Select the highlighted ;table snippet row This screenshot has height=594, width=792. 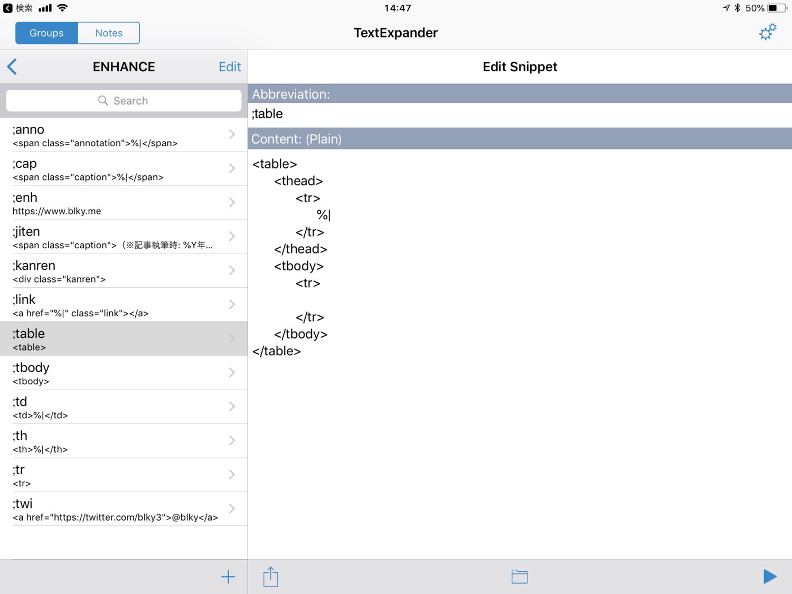[124, 338]
